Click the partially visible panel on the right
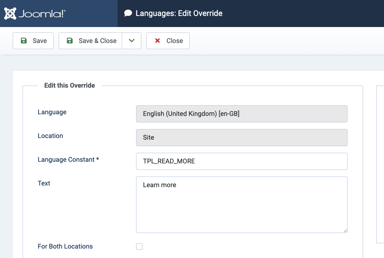The image size is (384, 258). (x=380, y=164)
